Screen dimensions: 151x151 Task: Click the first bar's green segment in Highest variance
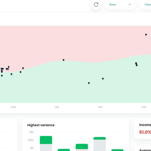46,140
